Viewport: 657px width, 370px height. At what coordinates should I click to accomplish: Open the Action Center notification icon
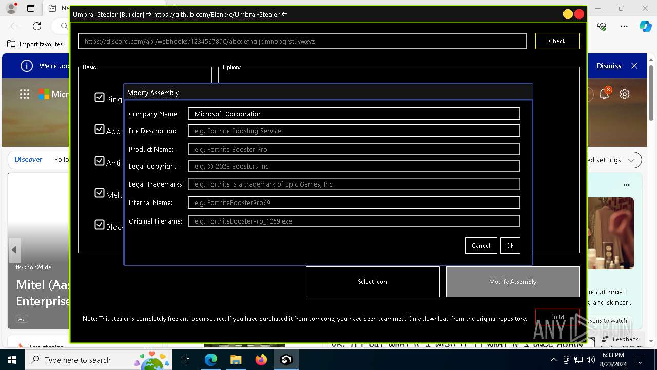(640, 360)
